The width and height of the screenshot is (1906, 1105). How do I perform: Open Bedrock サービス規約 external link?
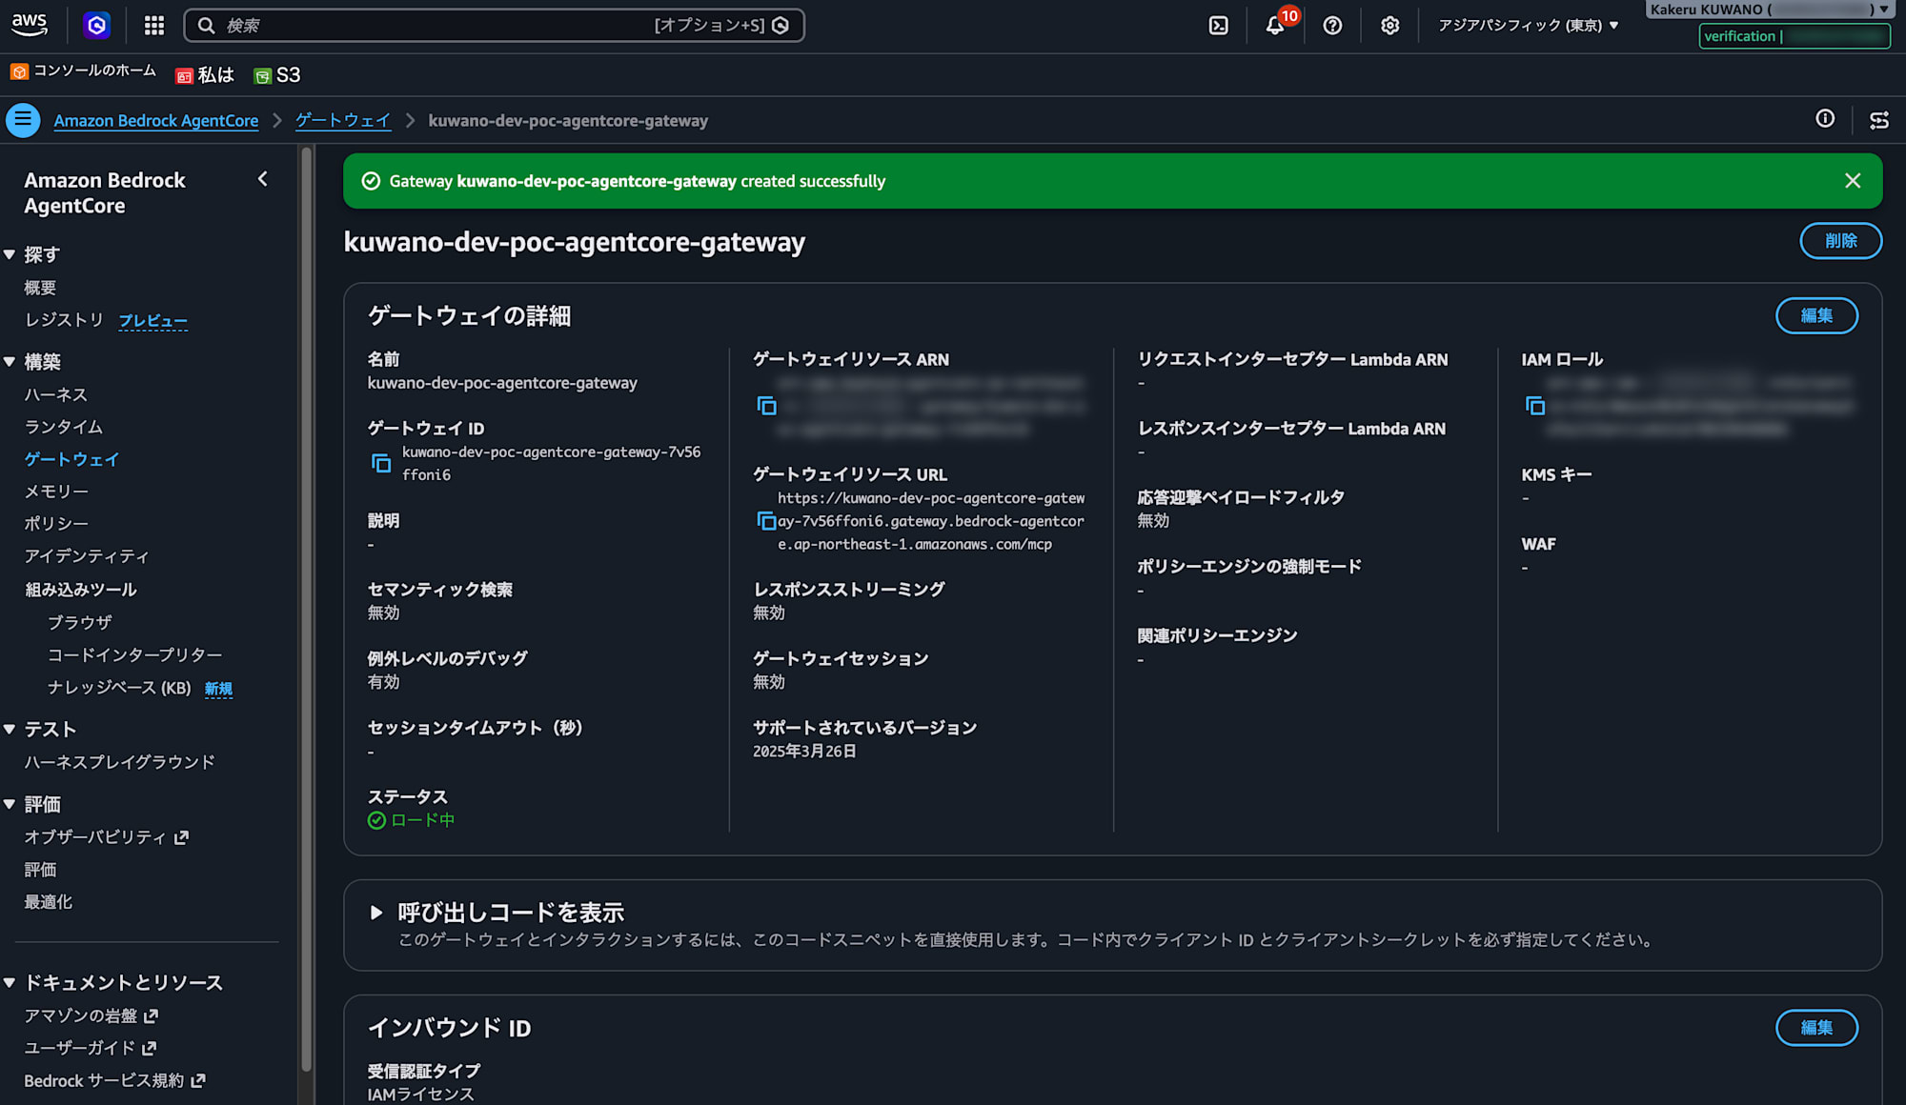coord(114,1080)
